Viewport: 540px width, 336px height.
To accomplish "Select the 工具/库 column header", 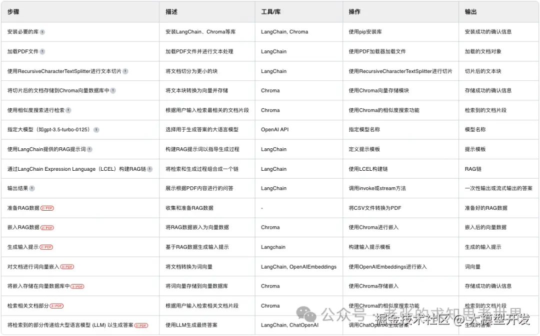I will 269,11.
